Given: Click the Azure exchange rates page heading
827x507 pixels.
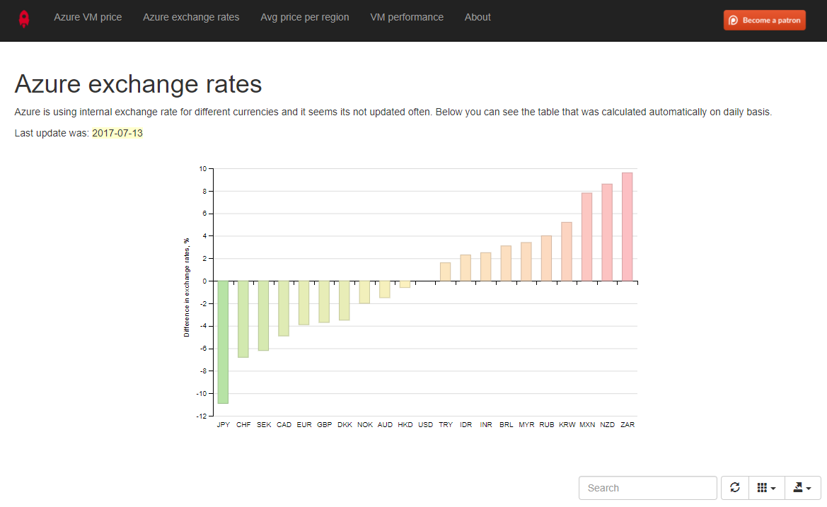Looking at the screenshot, I should [138, 84].
